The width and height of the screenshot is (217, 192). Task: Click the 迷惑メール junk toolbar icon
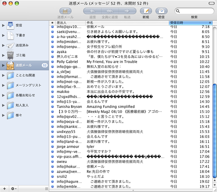point(65,11)
